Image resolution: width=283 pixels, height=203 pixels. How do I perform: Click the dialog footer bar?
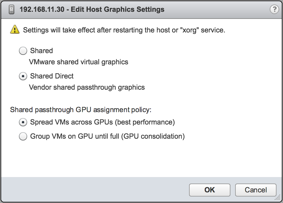tap(89, 190)
